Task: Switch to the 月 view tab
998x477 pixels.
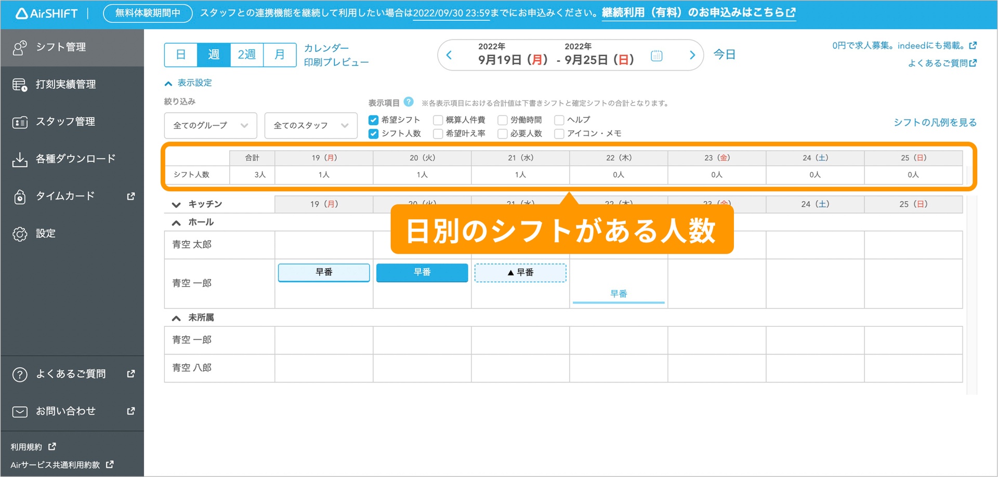Action: 279,54
